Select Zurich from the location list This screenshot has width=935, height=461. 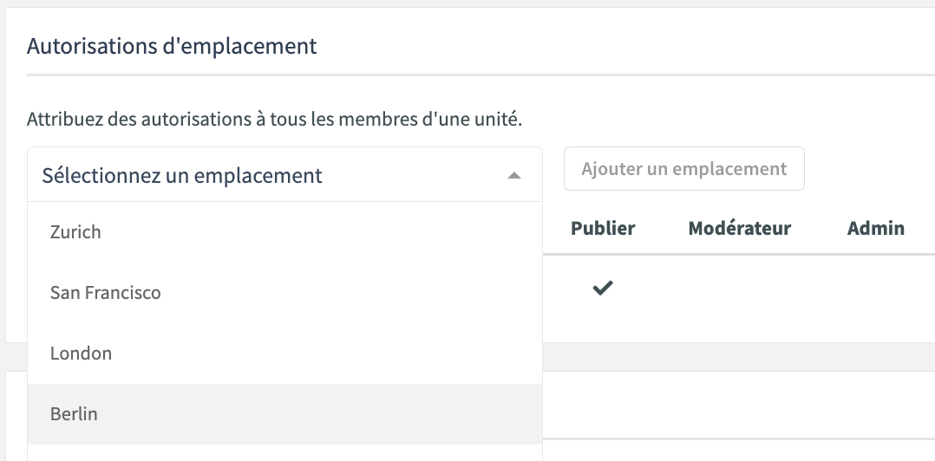point(285,231)
